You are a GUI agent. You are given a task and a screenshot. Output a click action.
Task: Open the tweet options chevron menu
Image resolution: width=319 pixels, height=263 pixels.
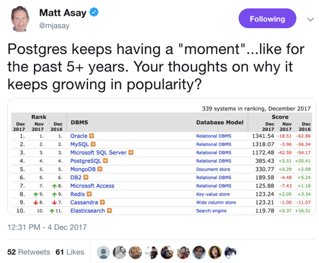click(311, 20)
